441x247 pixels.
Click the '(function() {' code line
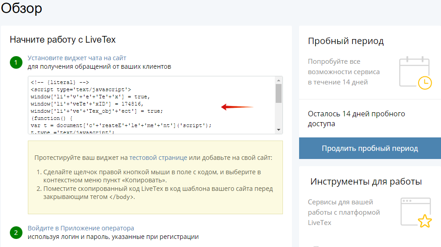[52, 118]
